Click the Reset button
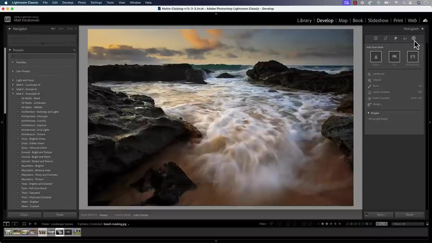The width and height of the screenshot is (432, 243). [x=409, y=215]
